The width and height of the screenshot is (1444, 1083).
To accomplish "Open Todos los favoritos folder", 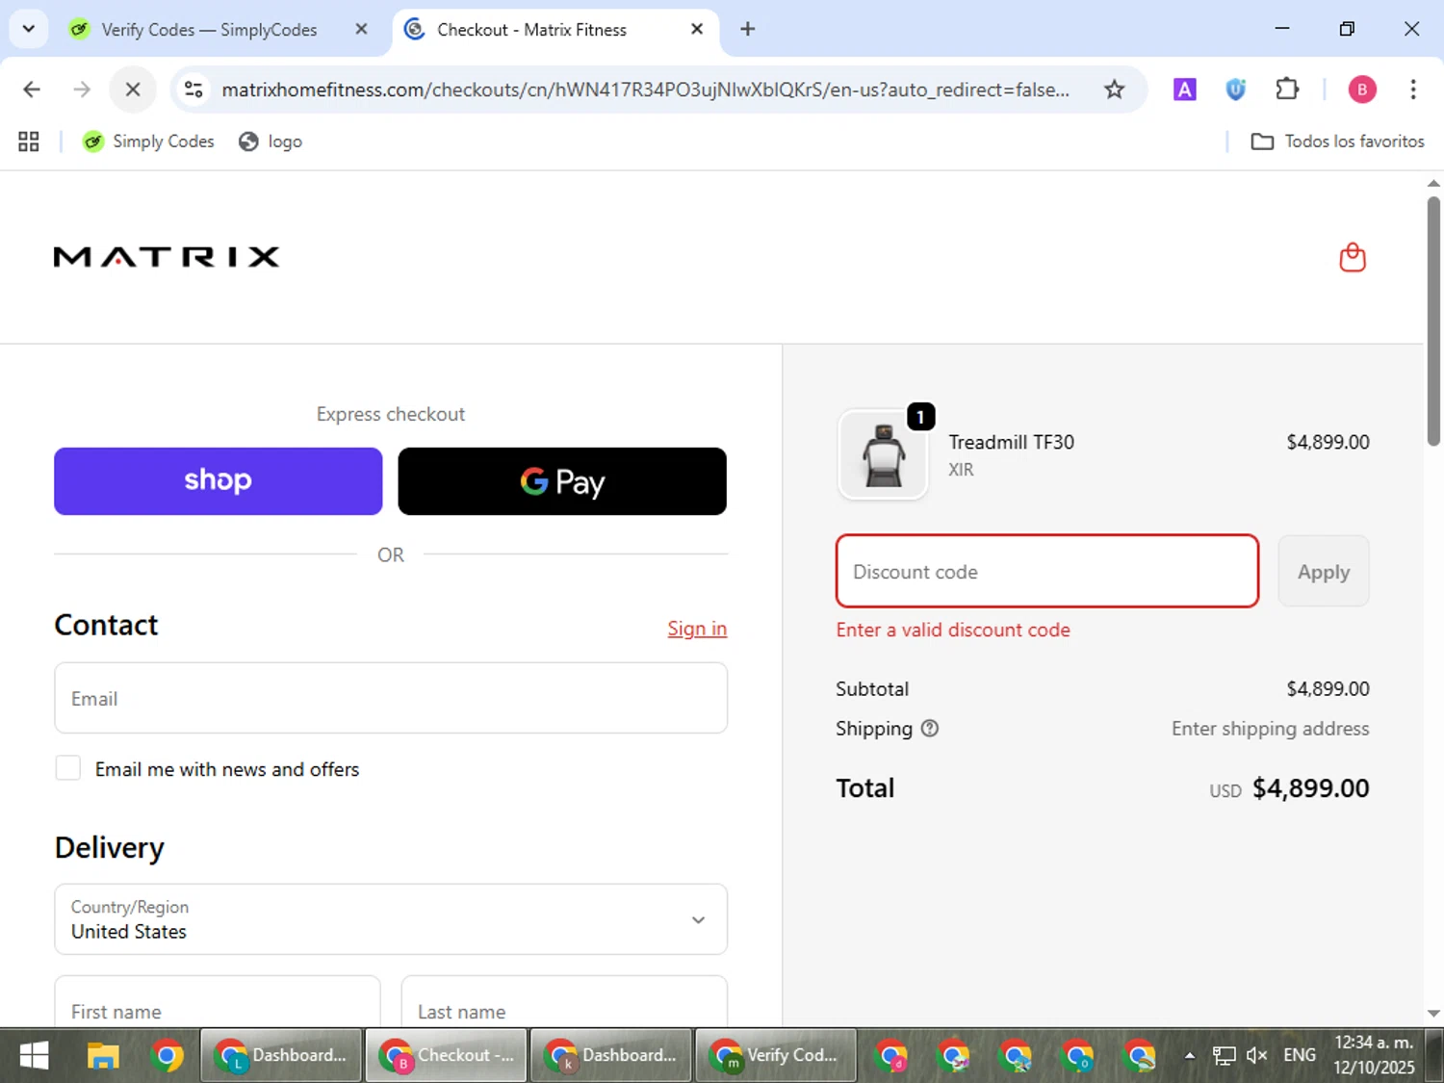I will click(1337, 142).
